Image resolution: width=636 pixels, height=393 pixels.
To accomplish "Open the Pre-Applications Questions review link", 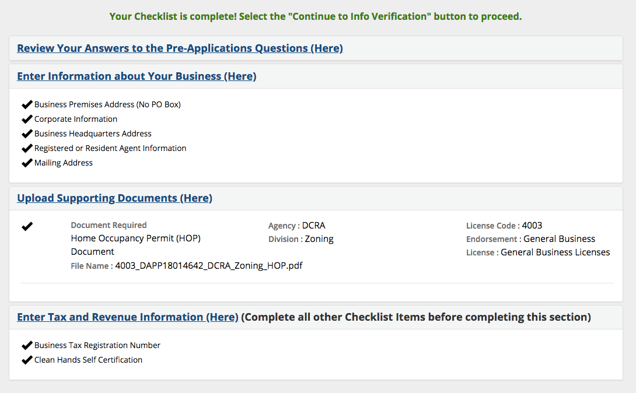I will click(179, 48).
